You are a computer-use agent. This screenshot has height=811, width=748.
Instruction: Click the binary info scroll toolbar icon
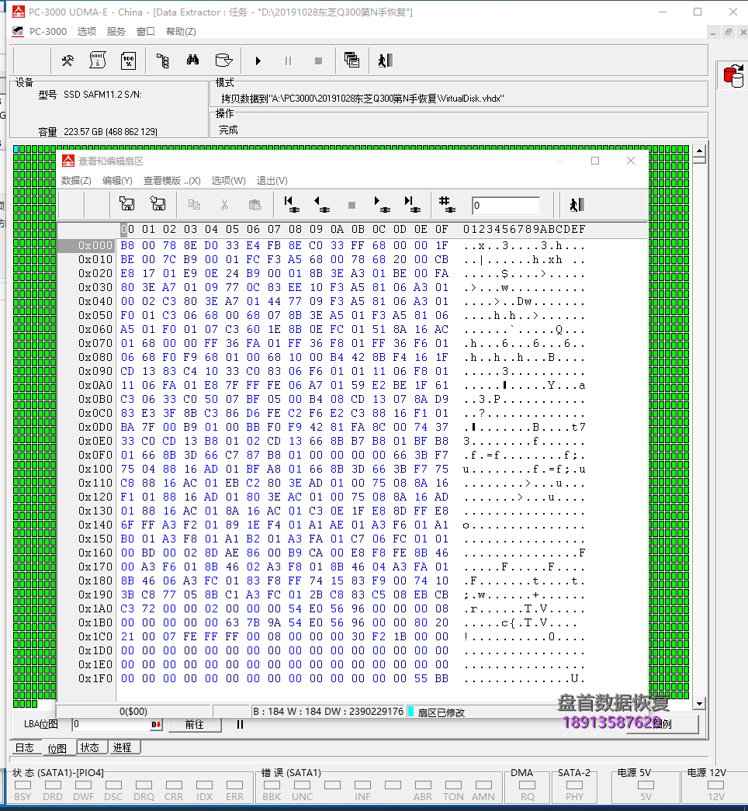(97, 61)
